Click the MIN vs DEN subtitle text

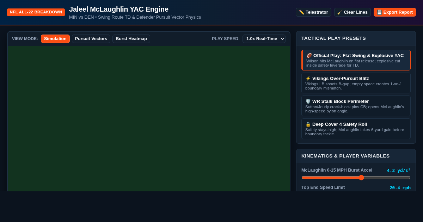[x=135, y=17]
